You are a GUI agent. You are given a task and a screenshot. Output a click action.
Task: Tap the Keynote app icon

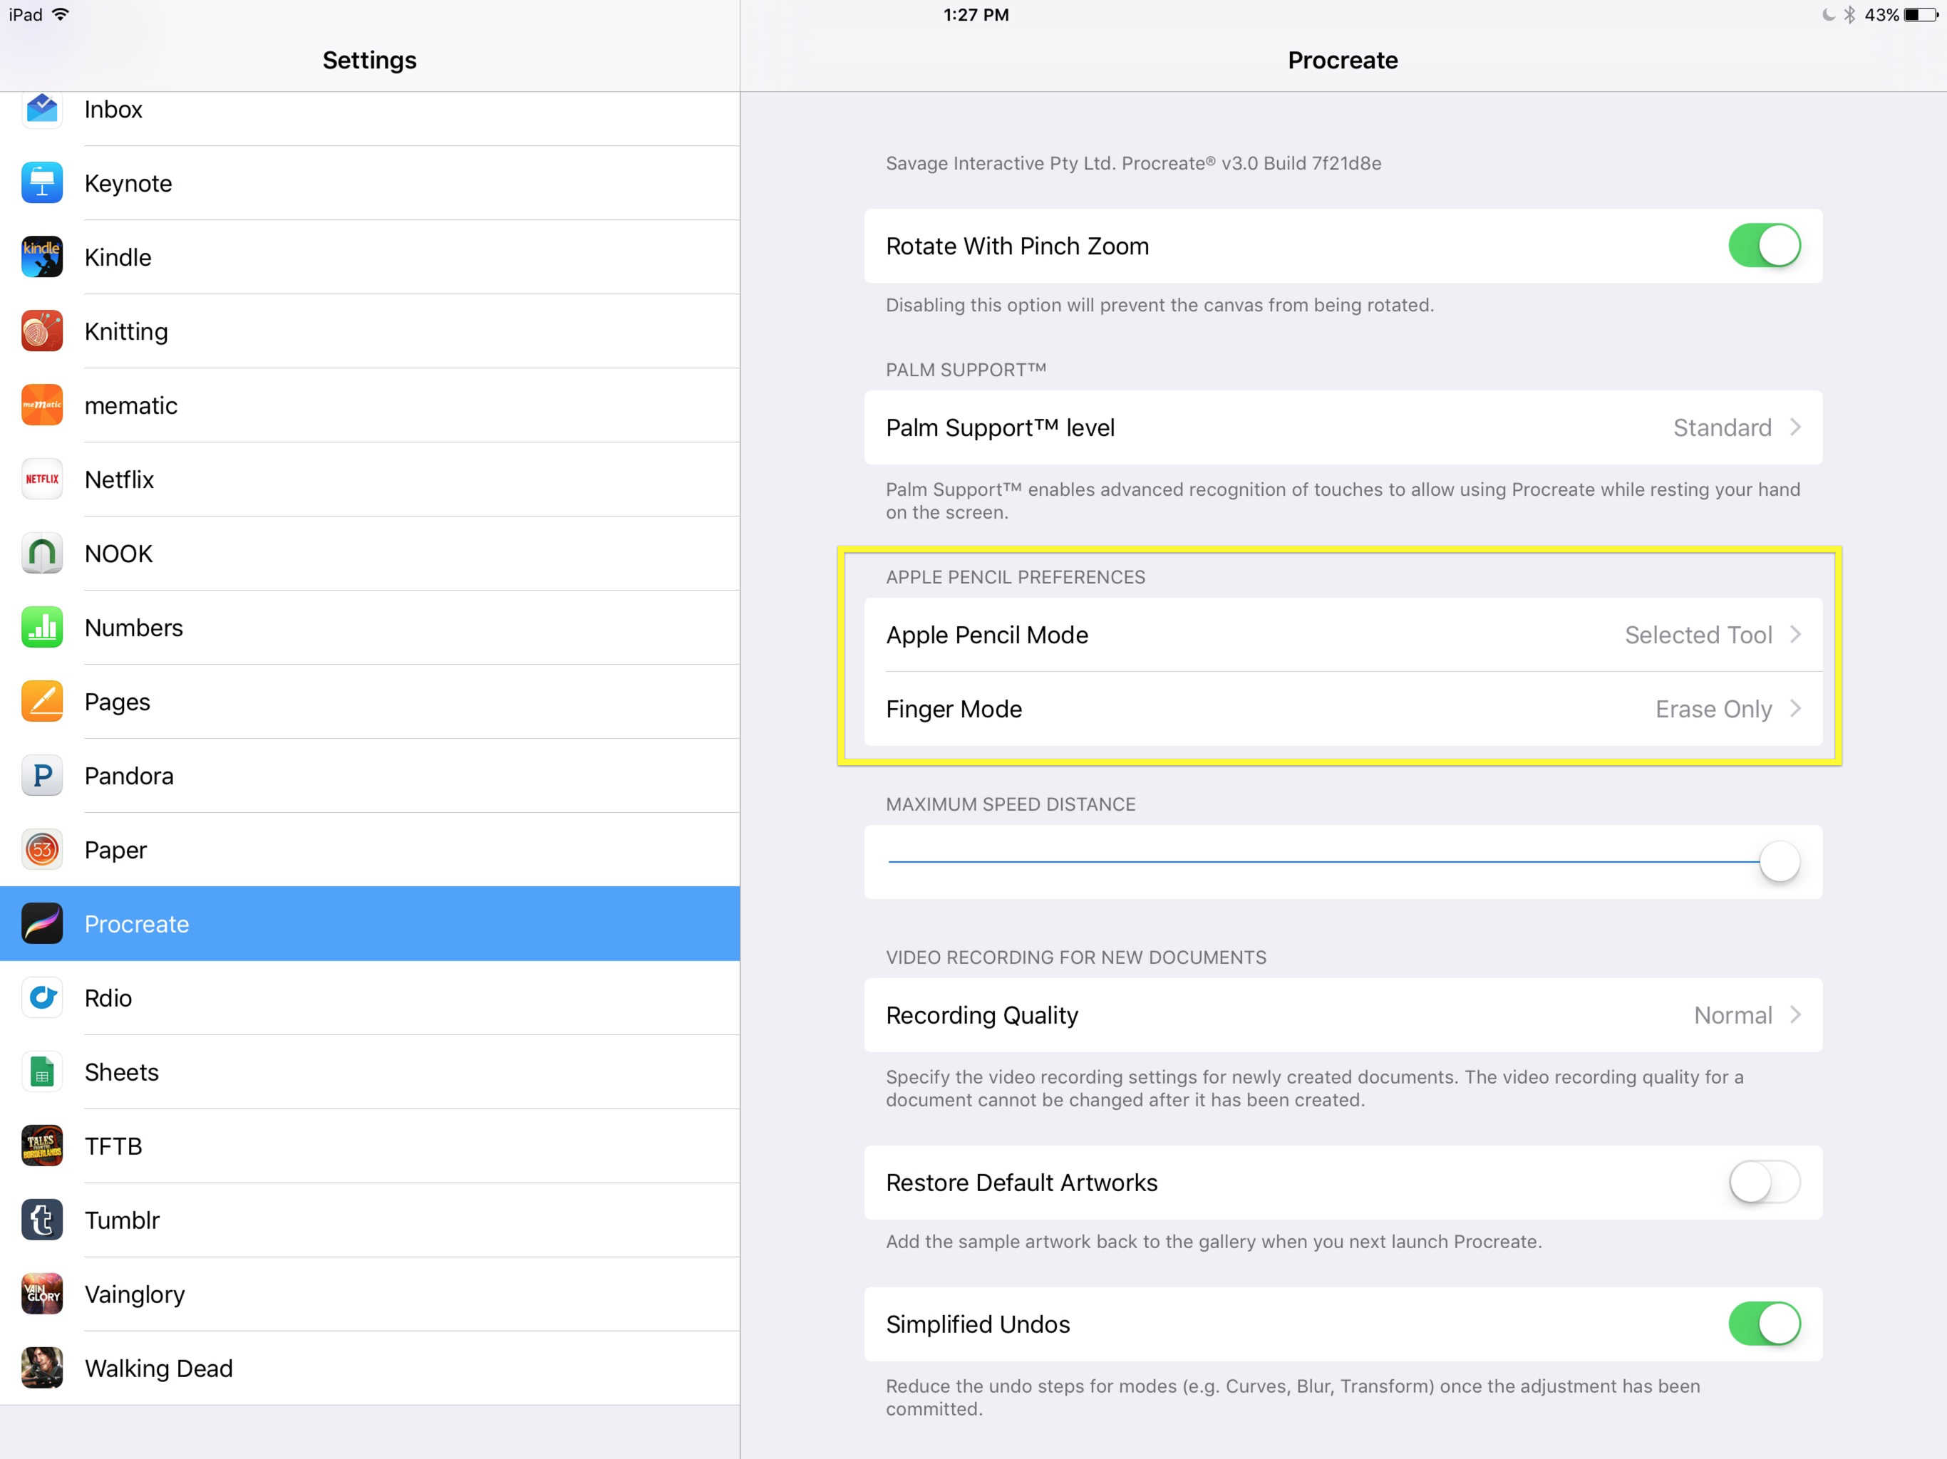[41, 183]
